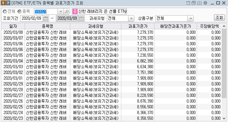Click the 조회기간 label
Viewport: 228px width, 122px height.
point(11,18)
